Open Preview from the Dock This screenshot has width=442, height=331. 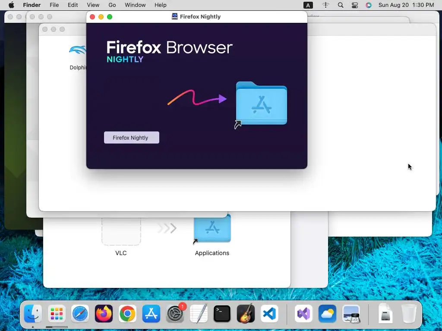351,314
